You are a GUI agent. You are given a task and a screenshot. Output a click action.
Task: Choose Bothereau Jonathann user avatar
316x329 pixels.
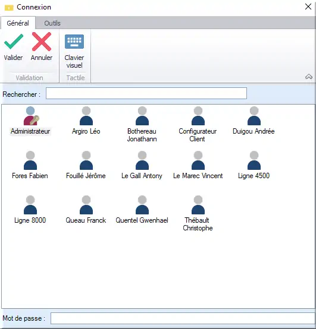(x=142, y=116)
